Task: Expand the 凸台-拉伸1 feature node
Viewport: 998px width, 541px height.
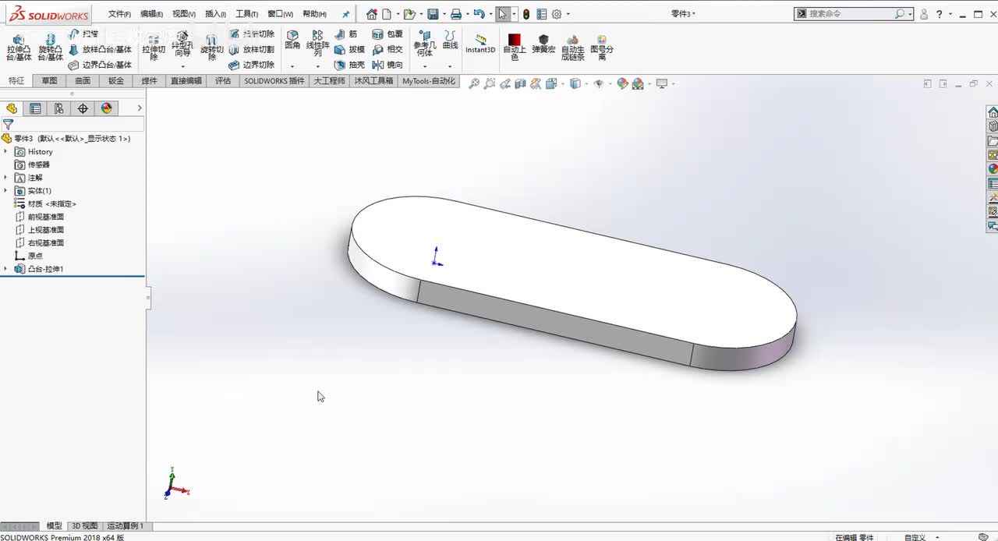Action: click(x=5, y=269)
